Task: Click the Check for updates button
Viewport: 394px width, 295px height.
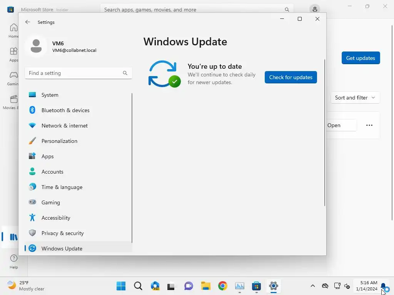Action: pos(291,77)
